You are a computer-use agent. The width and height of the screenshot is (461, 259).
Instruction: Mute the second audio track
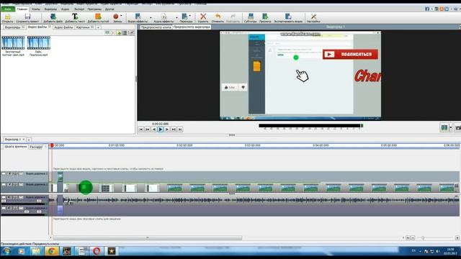point(9,208)
